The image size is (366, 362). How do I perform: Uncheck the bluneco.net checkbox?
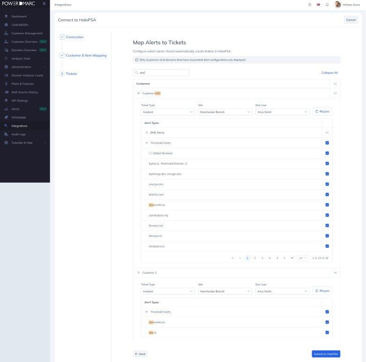(x=327, y=226)
